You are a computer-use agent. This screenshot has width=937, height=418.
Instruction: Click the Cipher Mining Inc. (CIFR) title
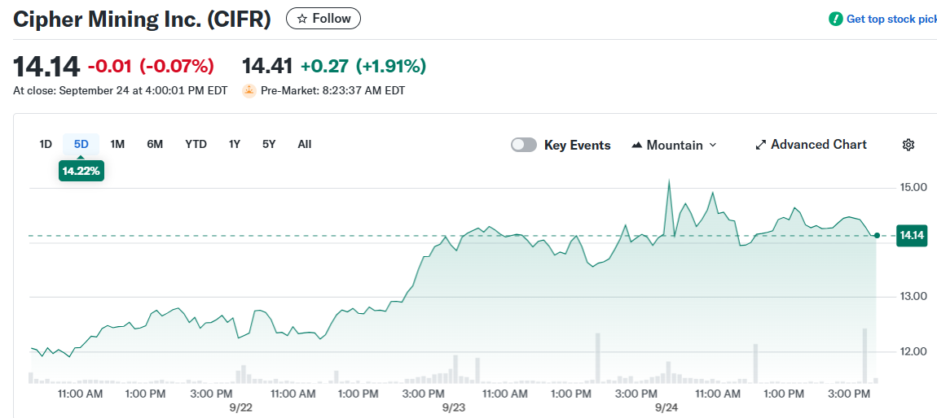(x=142, y=19)
